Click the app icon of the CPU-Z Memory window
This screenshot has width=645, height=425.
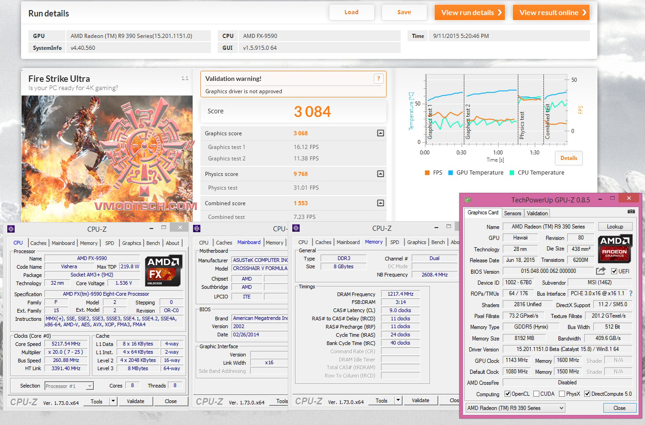(296, 228)
